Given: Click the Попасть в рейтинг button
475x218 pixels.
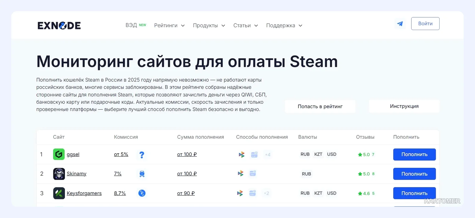Looking at the screenshot, I should click(x=320, y=106).
